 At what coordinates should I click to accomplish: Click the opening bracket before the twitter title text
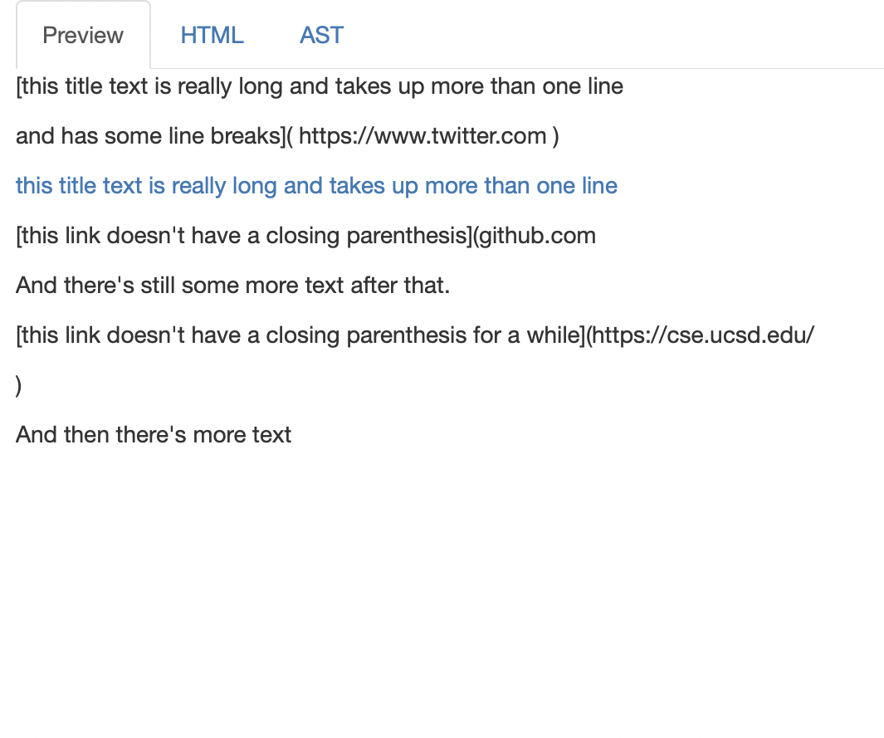point(18,86)
